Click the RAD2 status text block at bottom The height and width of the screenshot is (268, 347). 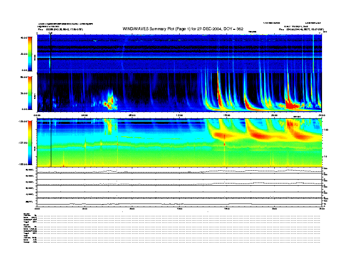[x=31, y=218]
